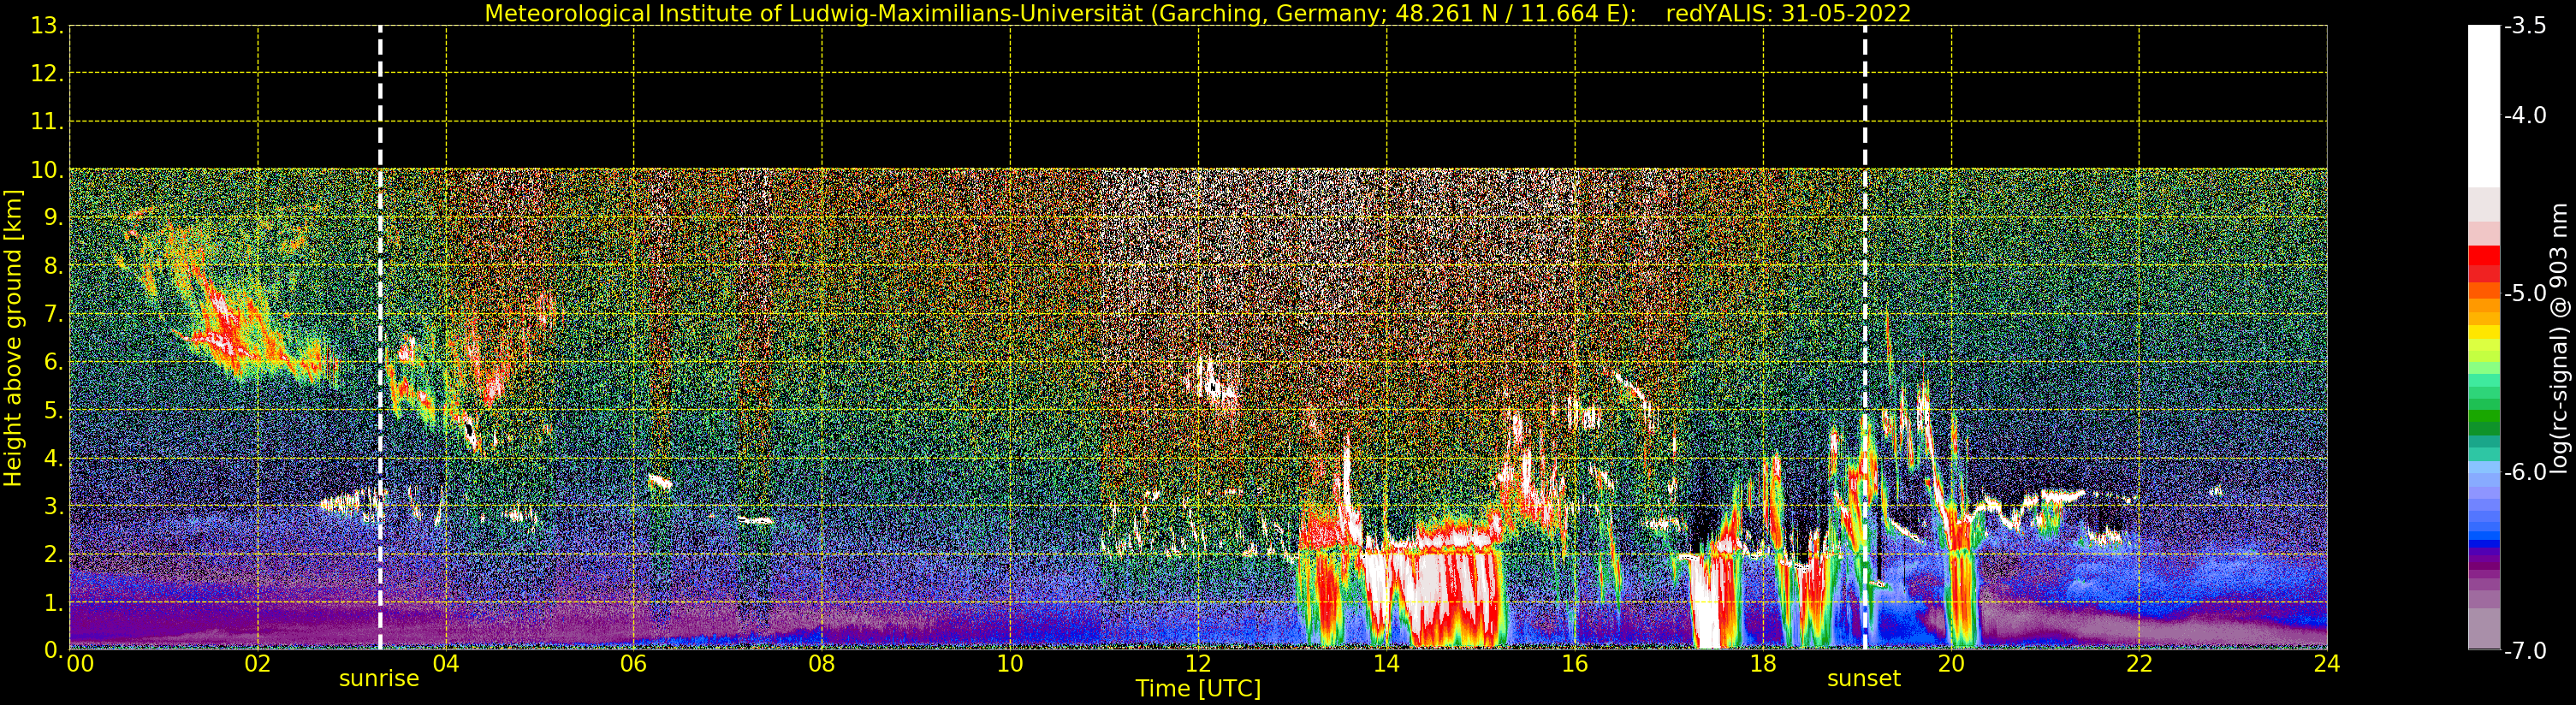Image resolution: width=2576 pixels, height=705 pixels.
Task: Click the '-6.0' colorbar tick label
Action: (2525, 472)
